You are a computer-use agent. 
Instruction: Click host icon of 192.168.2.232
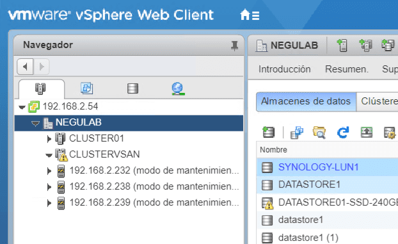pyautogui.click(x=61, y=171)
